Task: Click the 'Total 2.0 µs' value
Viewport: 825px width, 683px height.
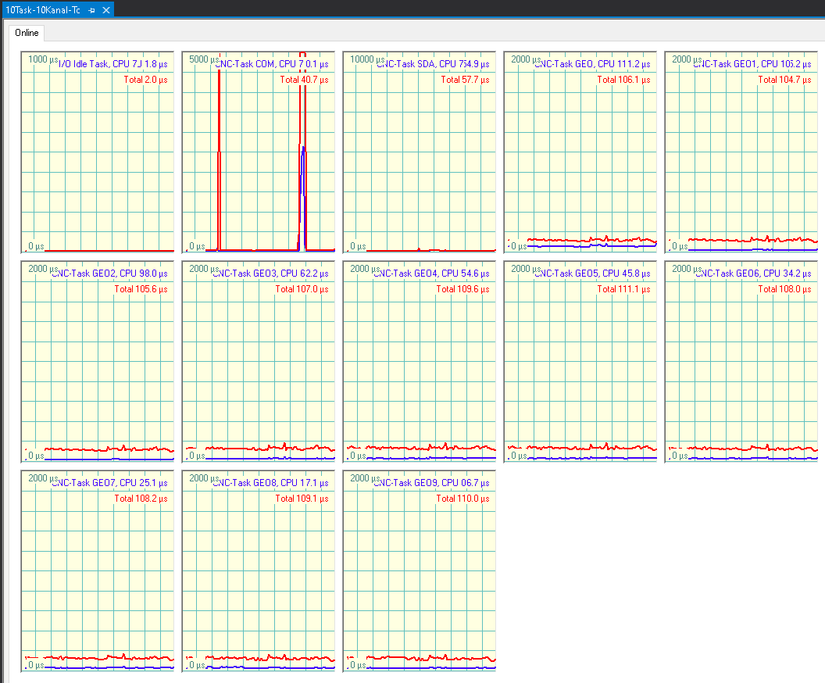Action: [x=146, y=80]
